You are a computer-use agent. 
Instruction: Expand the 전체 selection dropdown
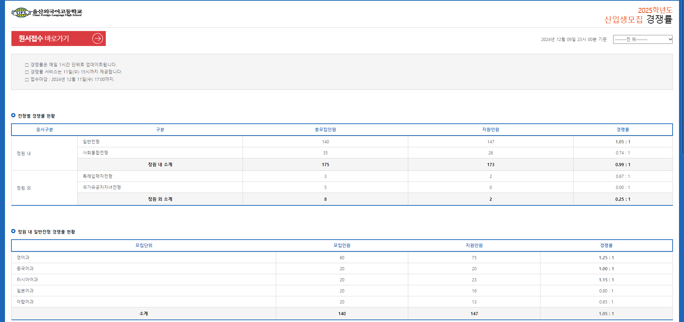[642, 39]
